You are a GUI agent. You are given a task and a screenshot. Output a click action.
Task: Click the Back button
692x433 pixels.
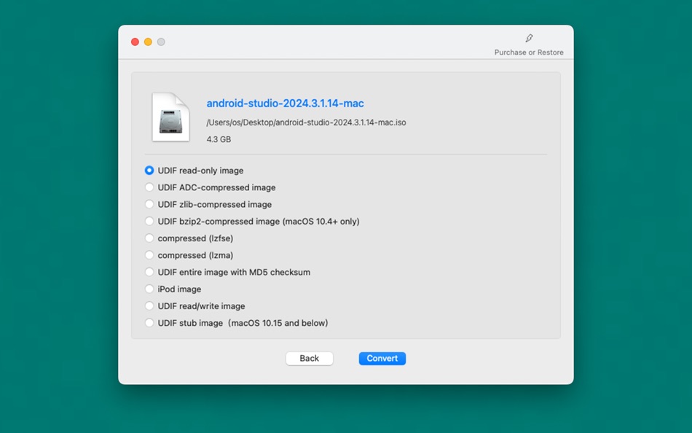coord(310,359)
